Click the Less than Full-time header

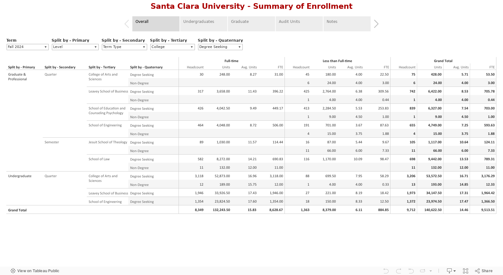[337, 61]
